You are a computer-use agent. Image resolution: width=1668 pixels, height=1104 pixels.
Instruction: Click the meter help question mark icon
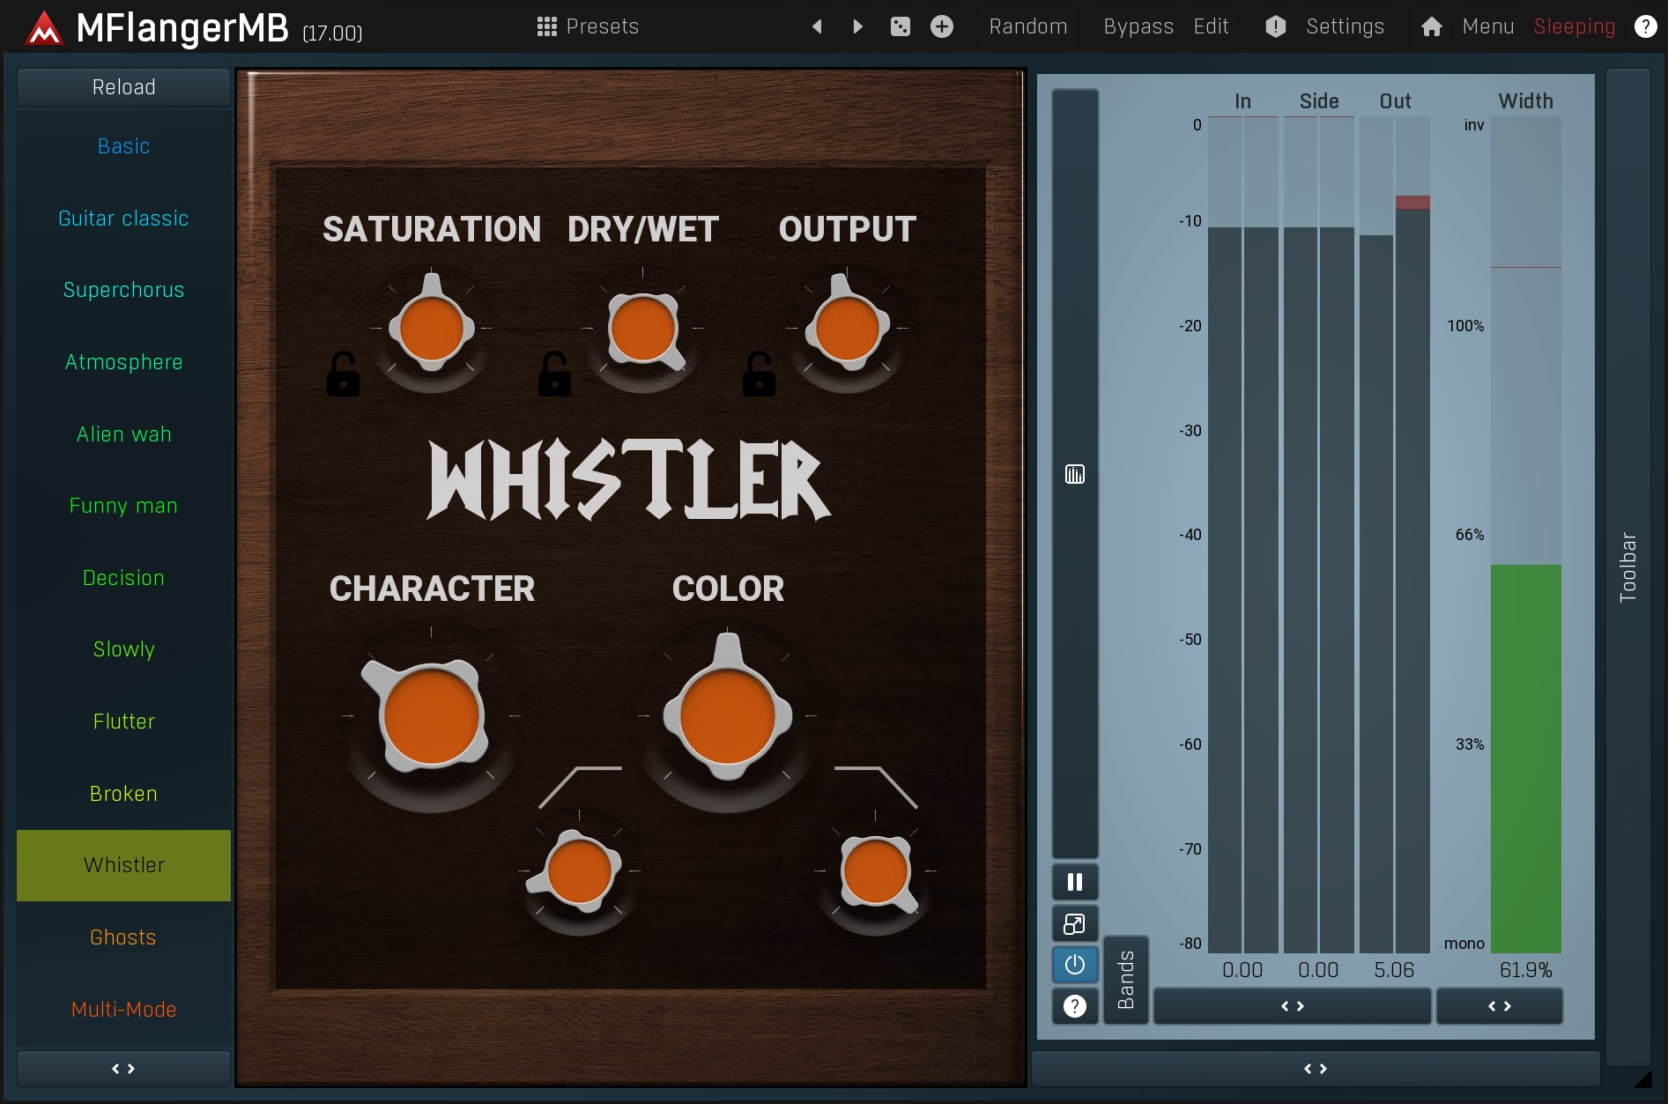coord(1074,1006)
